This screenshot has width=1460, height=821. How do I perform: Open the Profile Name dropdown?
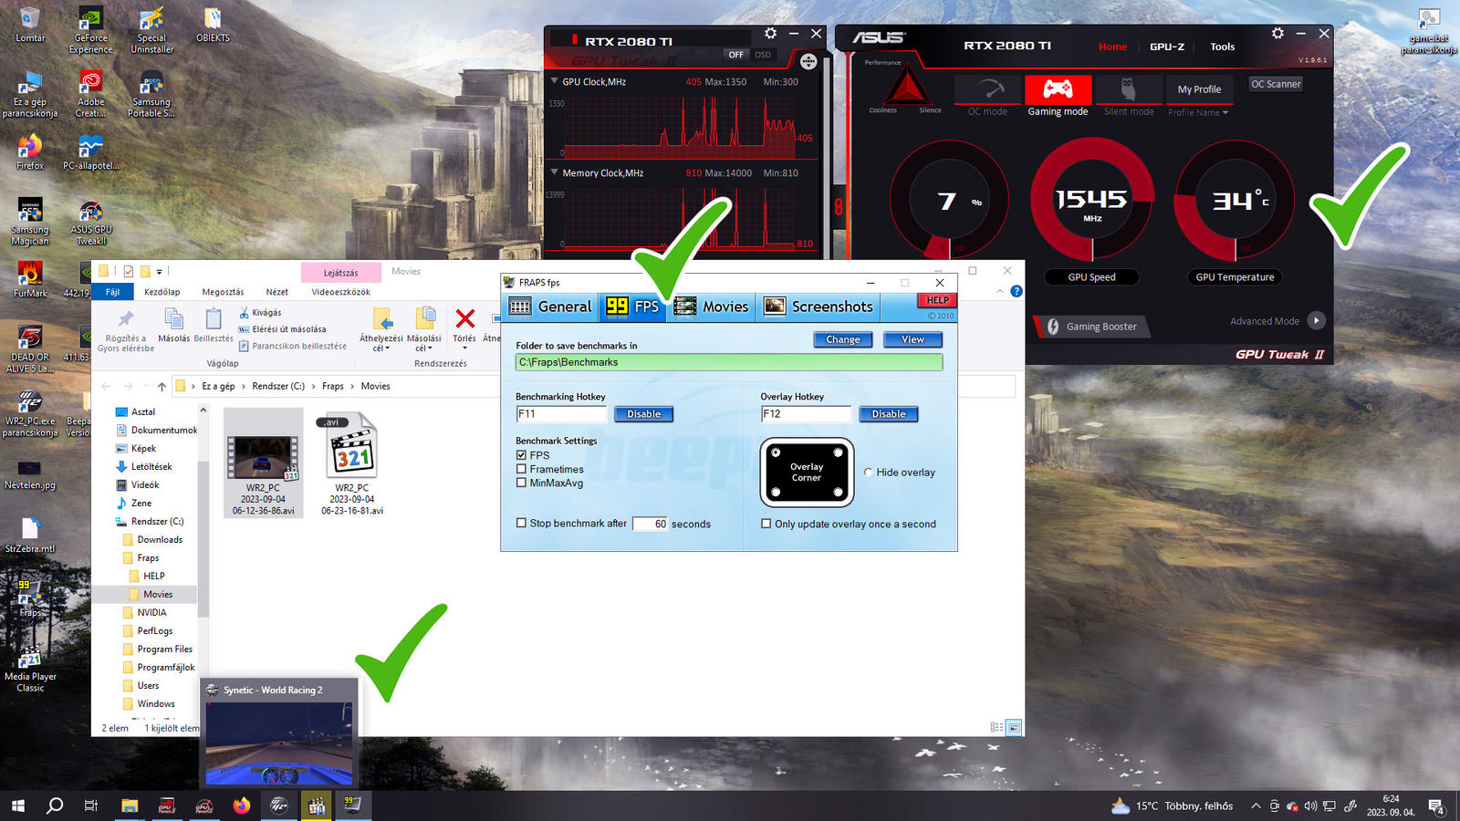point(1198,112)
